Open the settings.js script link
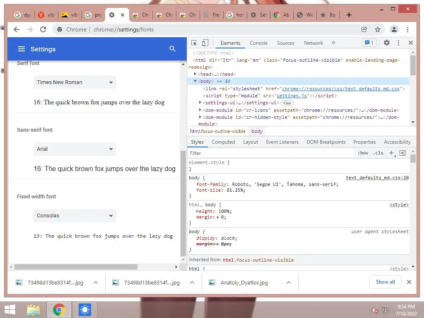Viewport: 424px width, 318px height. (292, 96)
